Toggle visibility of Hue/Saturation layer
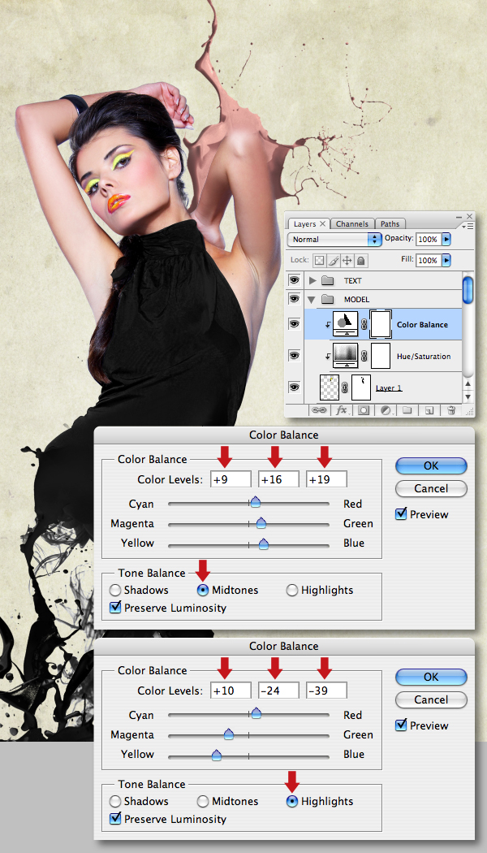The image size is (487, 853). point(295,355)
